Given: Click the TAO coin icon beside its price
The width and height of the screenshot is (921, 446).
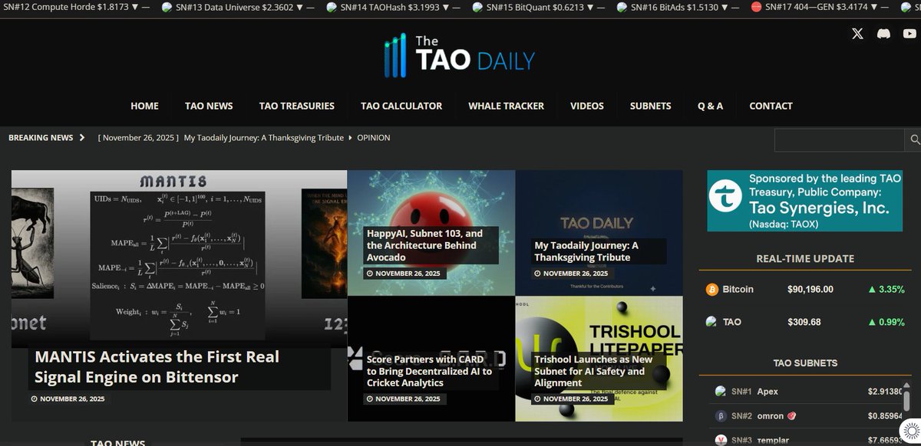Looking at the screenshot, I should tap(712, 321).
